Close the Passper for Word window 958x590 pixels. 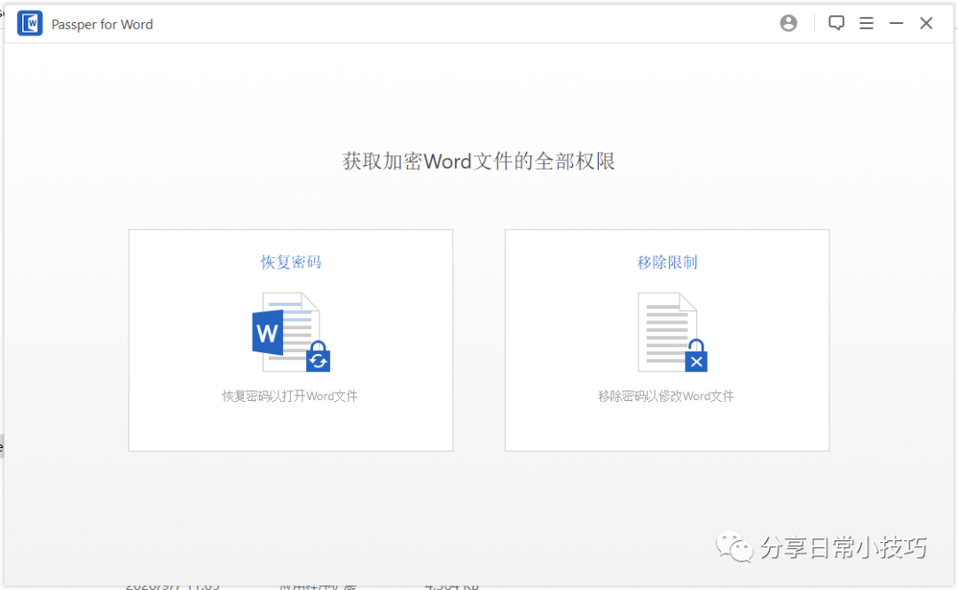[925, 23]
